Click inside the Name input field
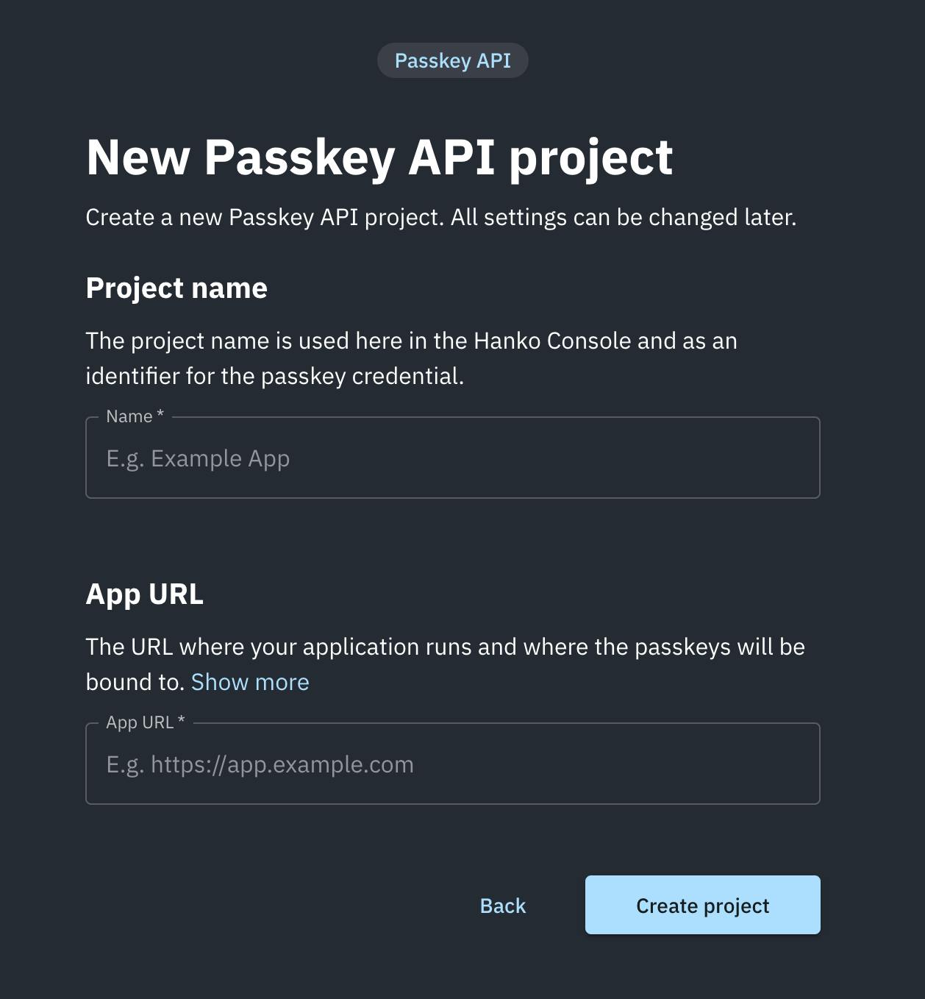 coord(452,457)
